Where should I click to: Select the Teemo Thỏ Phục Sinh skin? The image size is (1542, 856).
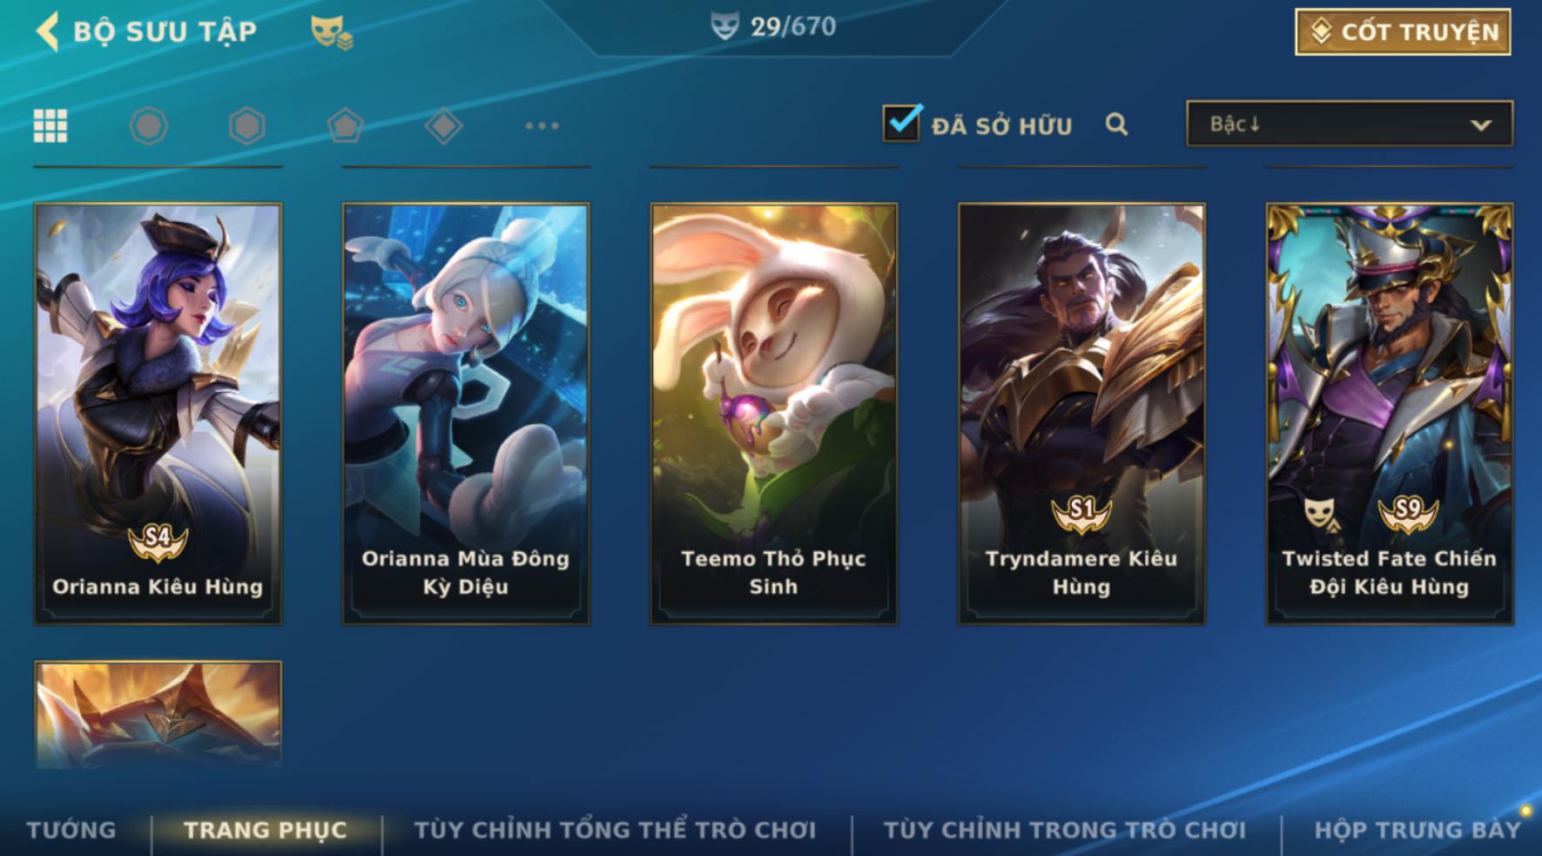point(774,414)
